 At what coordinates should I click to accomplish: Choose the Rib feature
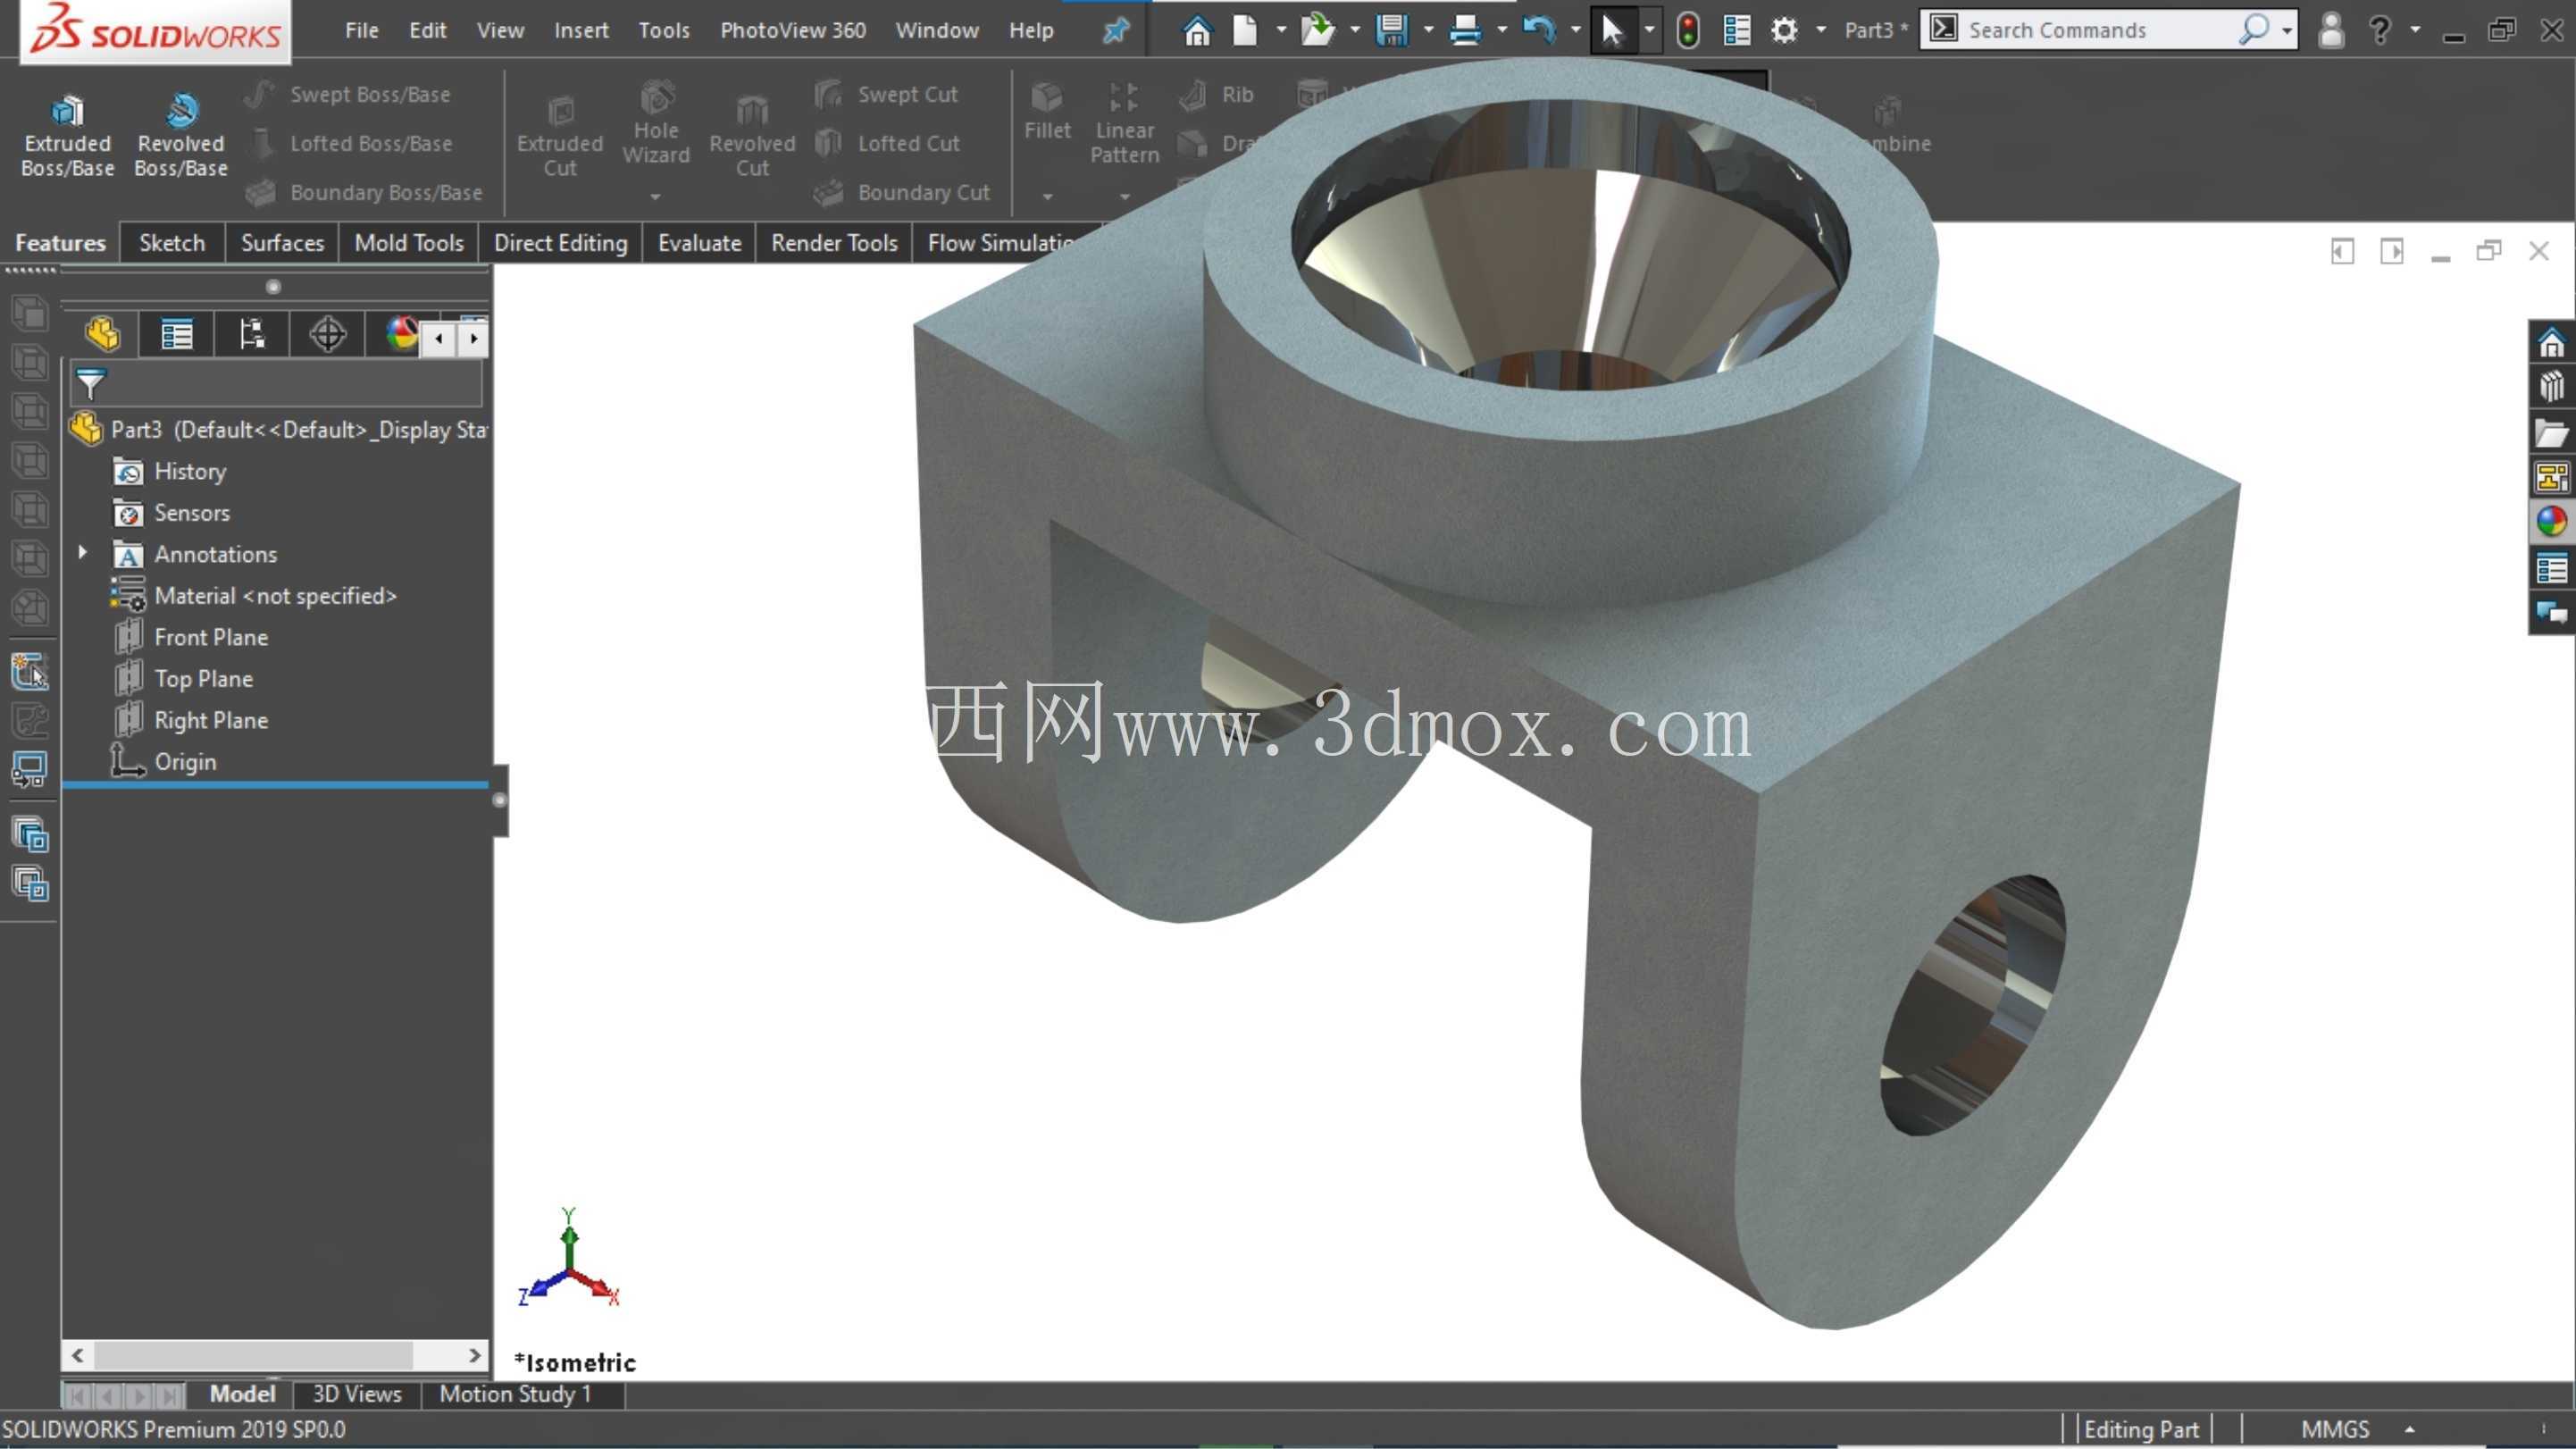(1216, 94)
